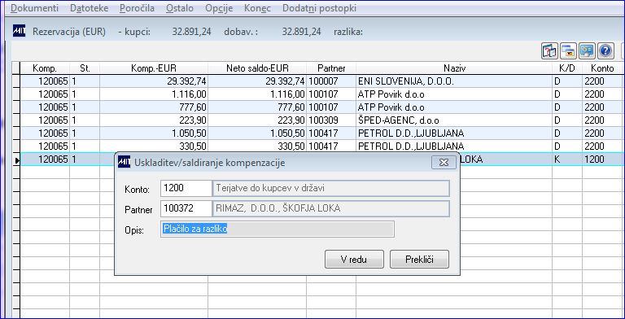Click the kupci total 32.891,24
625x319 pixels.
tap(192, 32)
